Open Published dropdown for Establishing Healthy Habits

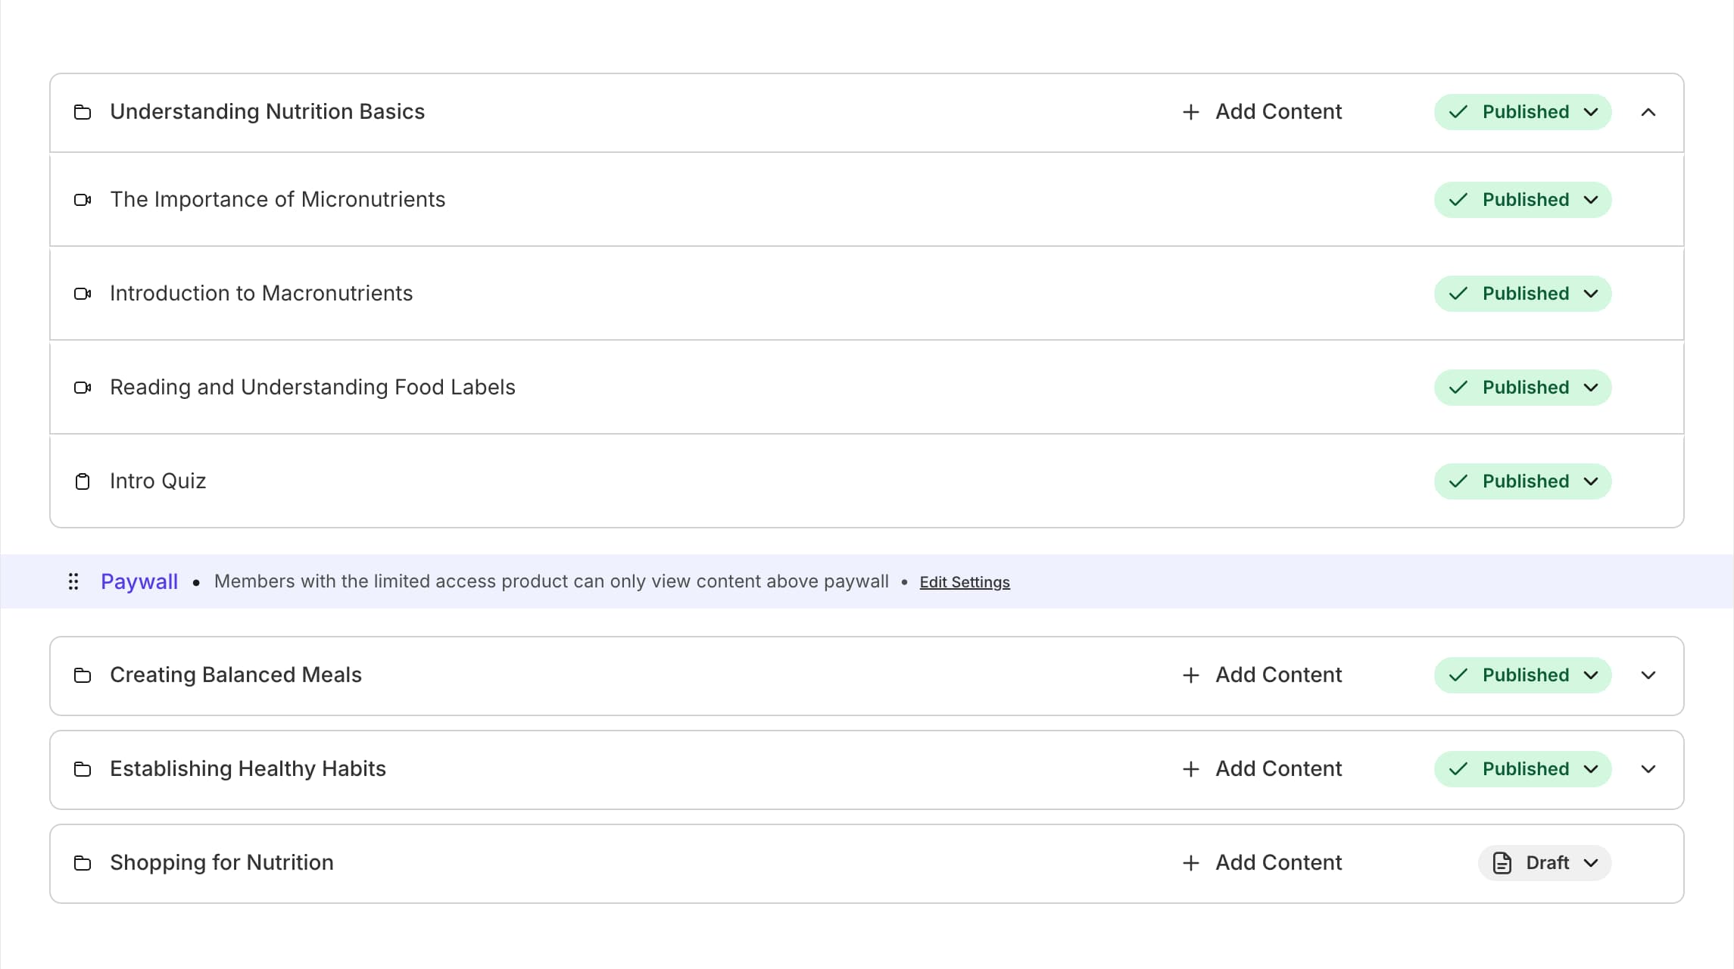1523,769
